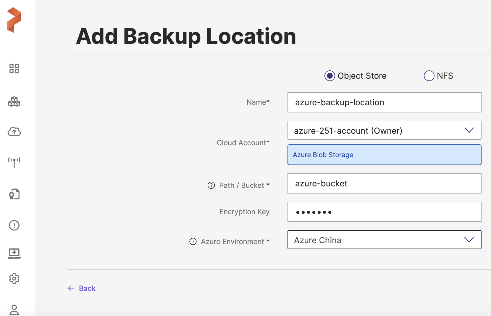The height and width of the screenshot is (316, 491).
Task: Open the user profile icon
Action: click(x=14, y=310)
